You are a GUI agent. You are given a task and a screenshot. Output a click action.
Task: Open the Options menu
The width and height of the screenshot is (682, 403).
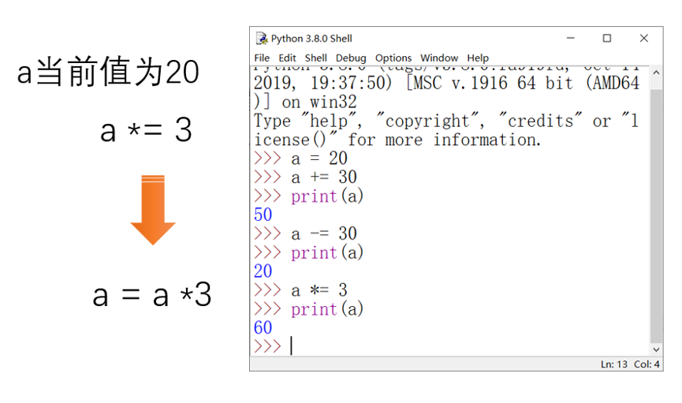[x=393, y=58]
